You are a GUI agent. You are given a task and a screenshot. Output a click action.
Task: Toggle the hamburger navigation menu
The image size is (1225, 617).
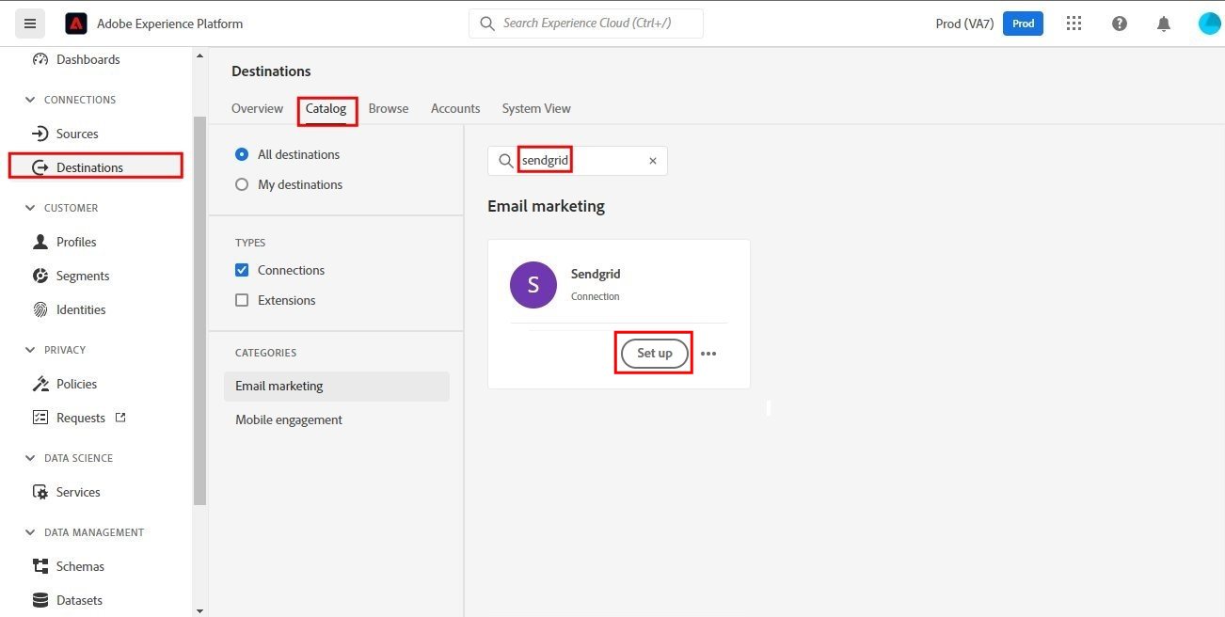point(30,24)
